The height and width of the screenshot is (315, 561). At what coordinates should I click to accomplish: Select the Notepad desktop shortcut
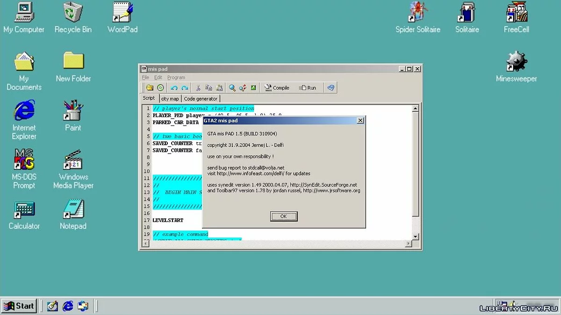pyautogui.click(x=73, y=214)
